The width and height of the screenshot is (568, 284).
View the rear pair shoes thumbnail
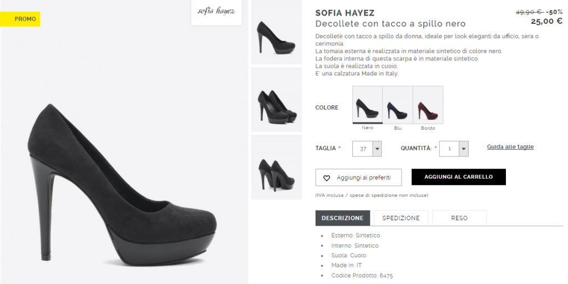pyautogui.click(x=276, y=168)
